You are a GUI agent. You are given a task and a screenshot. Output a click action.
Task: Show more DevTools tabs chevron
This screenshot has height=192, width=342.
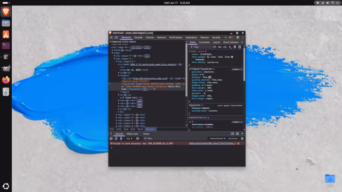(x=226, y=37)
